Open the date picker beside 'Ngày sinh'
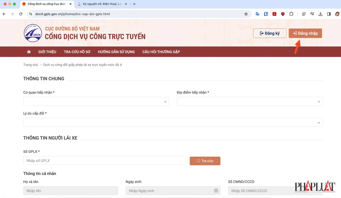This screenshot has width=341, height=198. click(x=216, y=190)
